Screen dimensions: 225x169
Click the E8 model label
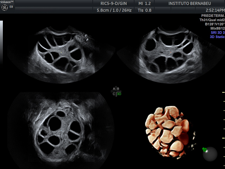coord(11,7)
